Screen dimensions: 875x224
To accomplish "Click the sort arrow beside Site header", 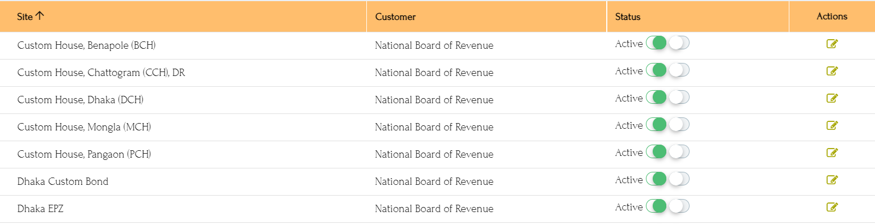I will tap(39, 16).
